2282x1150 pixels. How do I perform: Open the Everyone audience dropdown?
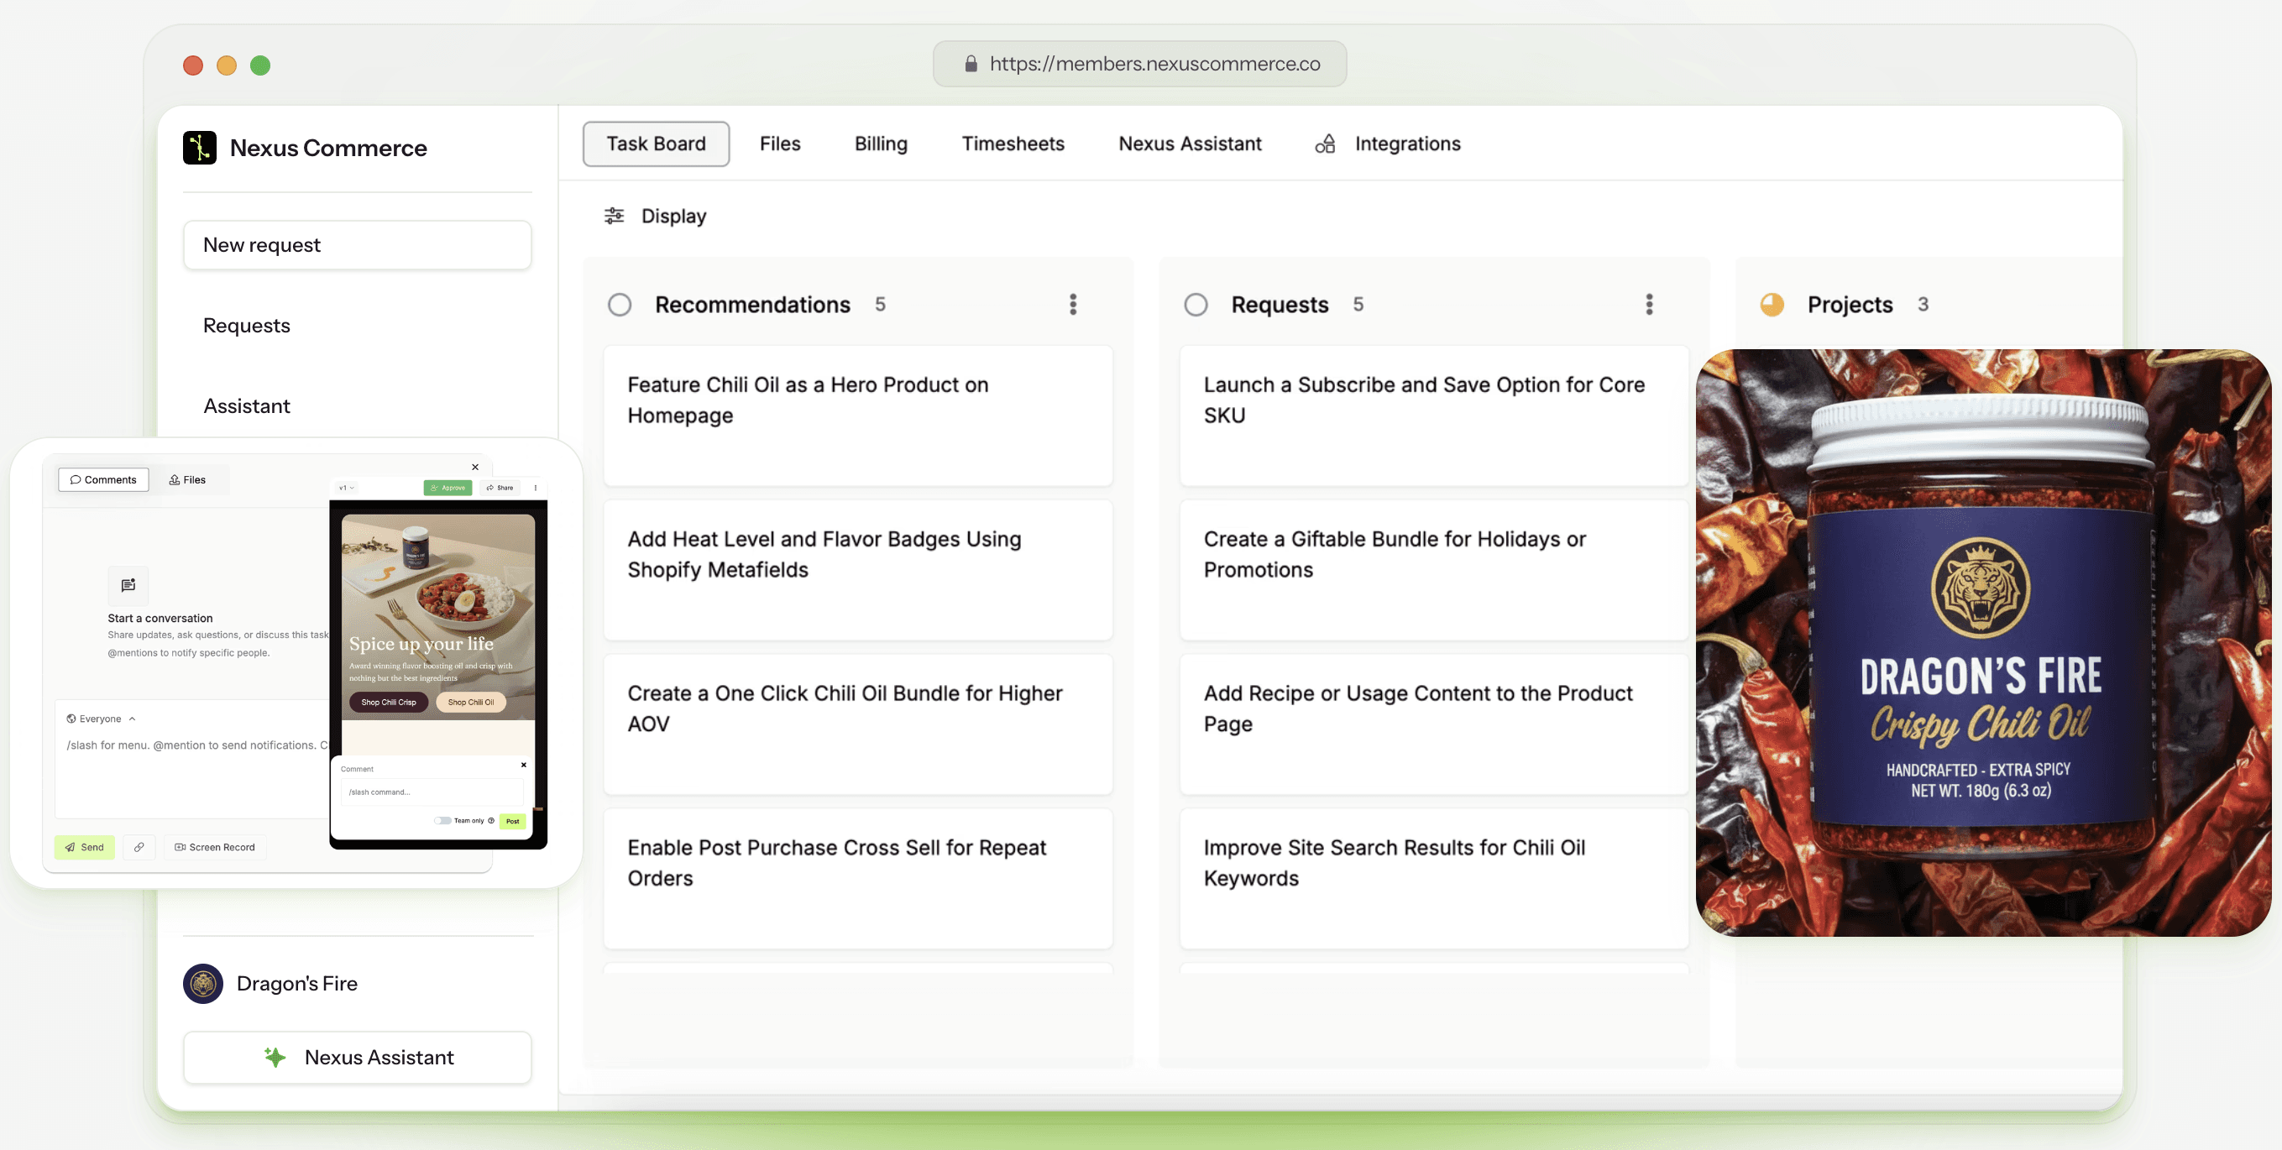100,719
